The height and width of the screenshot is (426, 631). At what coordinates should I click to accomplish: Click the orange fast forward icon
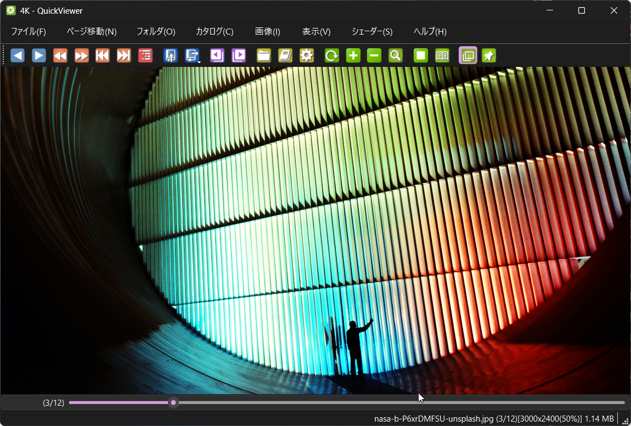click(81, 55)
